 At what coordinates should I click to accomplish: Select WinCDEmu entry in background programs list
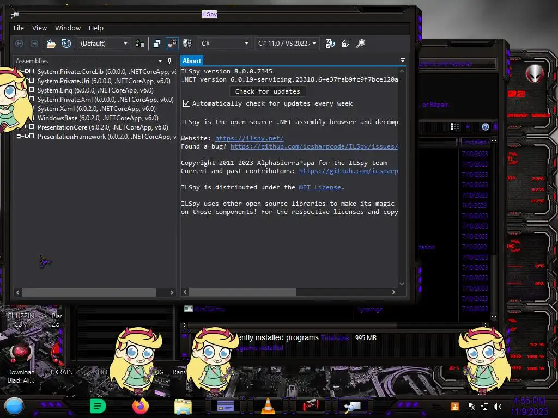point(209,309)
